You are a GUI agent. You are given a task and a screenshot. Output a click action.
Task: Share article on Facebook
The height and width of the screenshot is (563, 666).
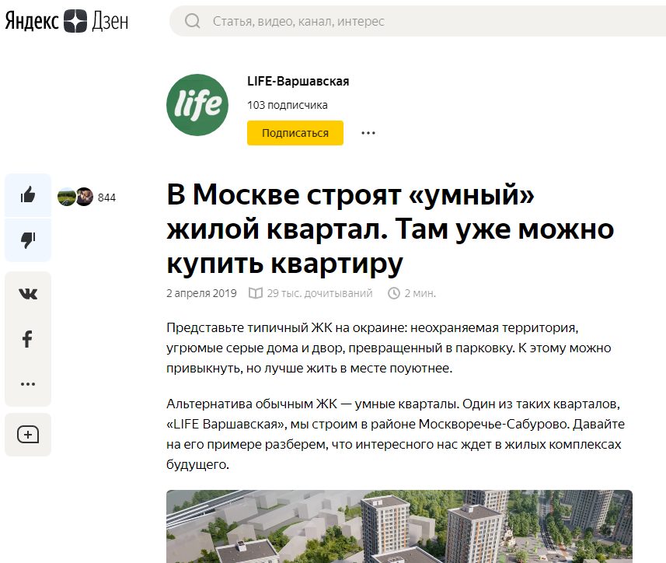click(x=28, y=339)
